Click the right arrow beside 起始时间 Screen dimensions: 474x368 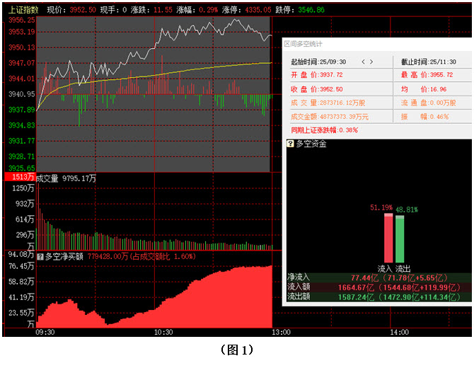tap(371, 62)
